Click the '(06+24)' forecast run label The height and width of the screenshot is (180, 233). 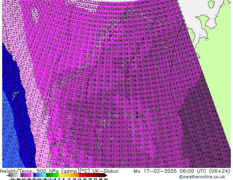point(220,171)
